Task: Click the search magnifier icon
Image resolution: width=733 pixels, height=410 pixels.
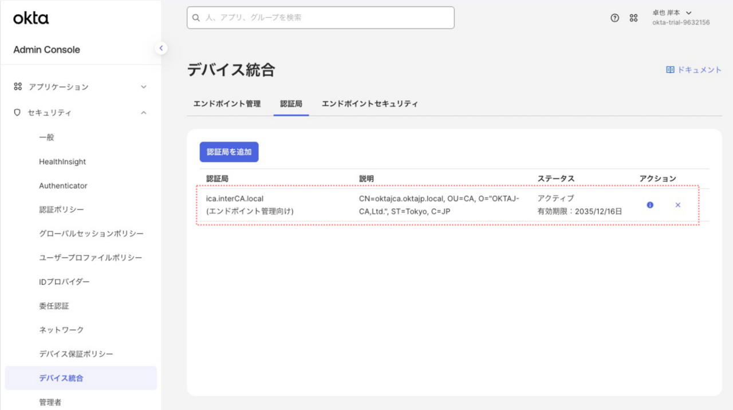Action: pyautogui.click(x=196, y=18)
